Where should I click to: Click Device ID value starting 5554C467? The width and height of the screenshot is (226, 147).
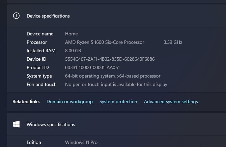tap(110, 59)
